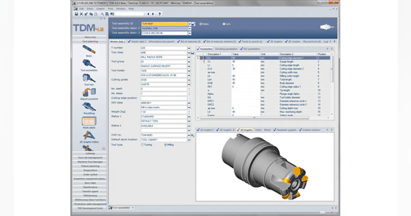Expand Tool assembly descr. 1 dropdown
This screenshot has width=411, height=216.
[x=189, y=28]
